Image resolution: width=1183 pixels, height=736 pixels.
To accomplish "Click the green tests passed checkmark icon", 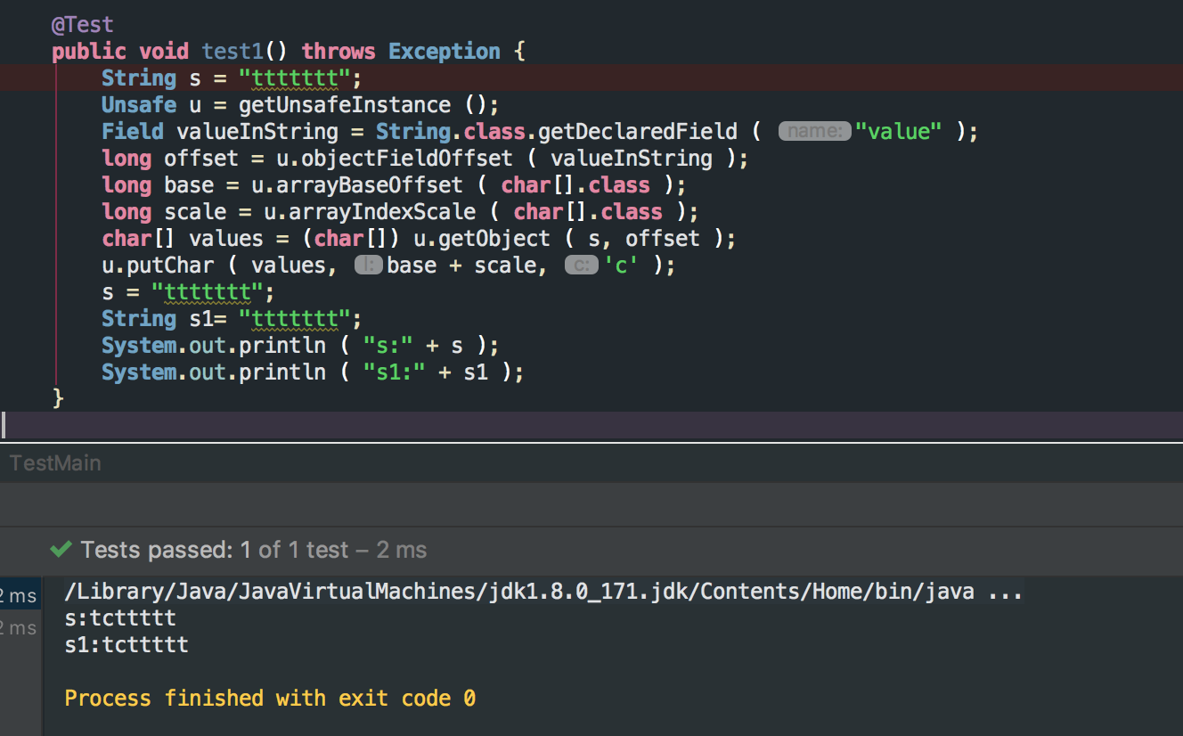I will coord(61,550).
